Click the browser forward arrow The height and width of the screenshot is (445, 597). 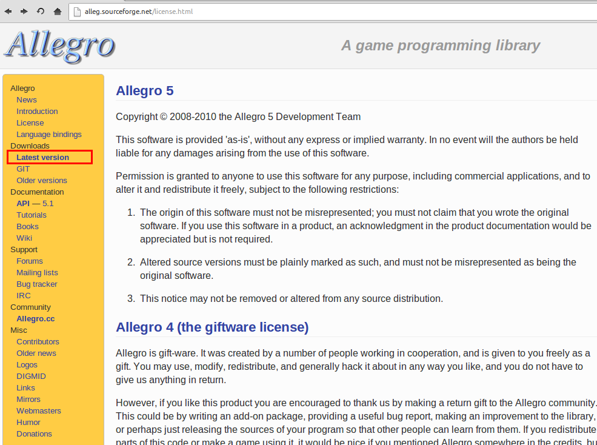click(x=24, y=12)
